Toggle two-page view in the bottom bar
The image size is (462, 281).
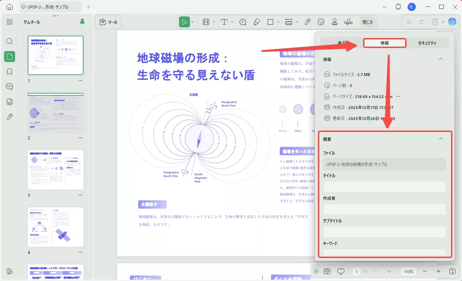click(x=327, y=271)
